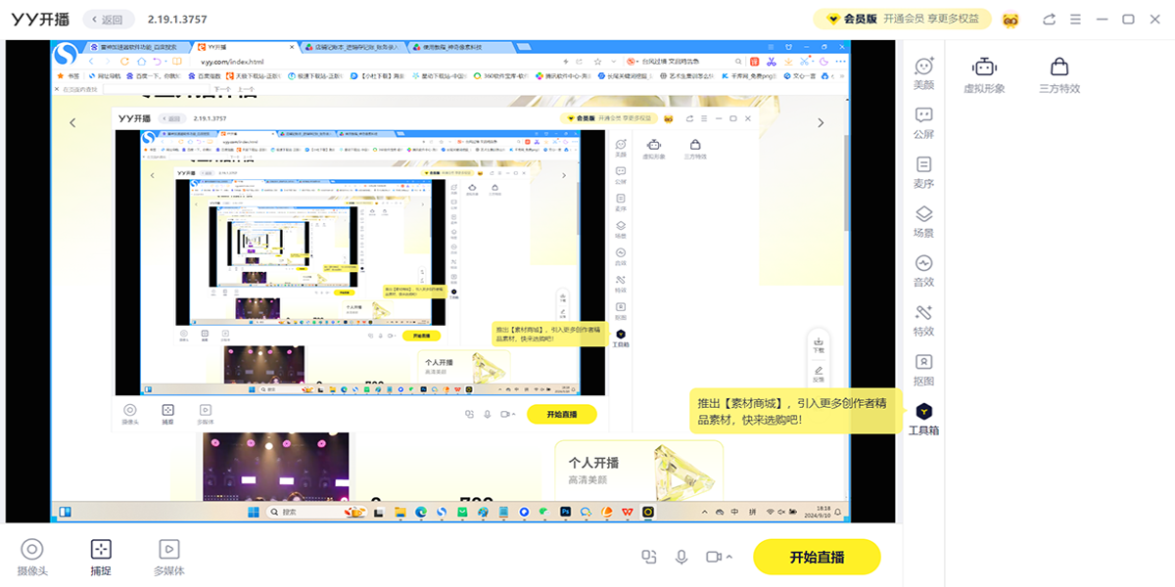Open the 场景 scenes panel

[921, 223]
